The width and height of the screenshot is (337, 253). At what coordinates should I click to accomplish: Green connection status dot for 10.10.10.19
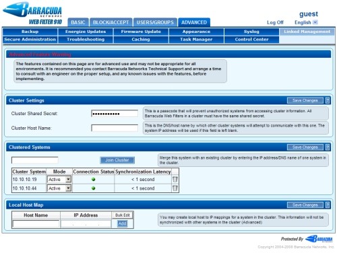tap(94, 180)
